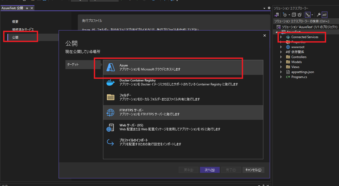Choose the Docker whale Container Registry icon
Screen dimensions: 339x186
[111, 82]
